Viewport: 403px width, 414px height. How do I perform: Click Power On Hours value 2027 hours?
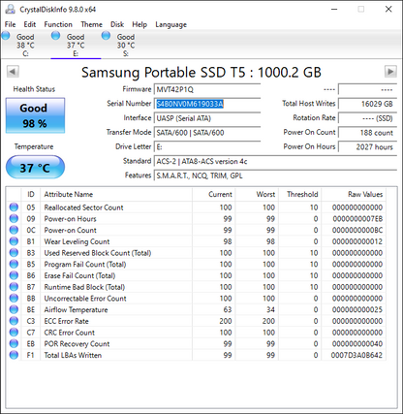367,147
